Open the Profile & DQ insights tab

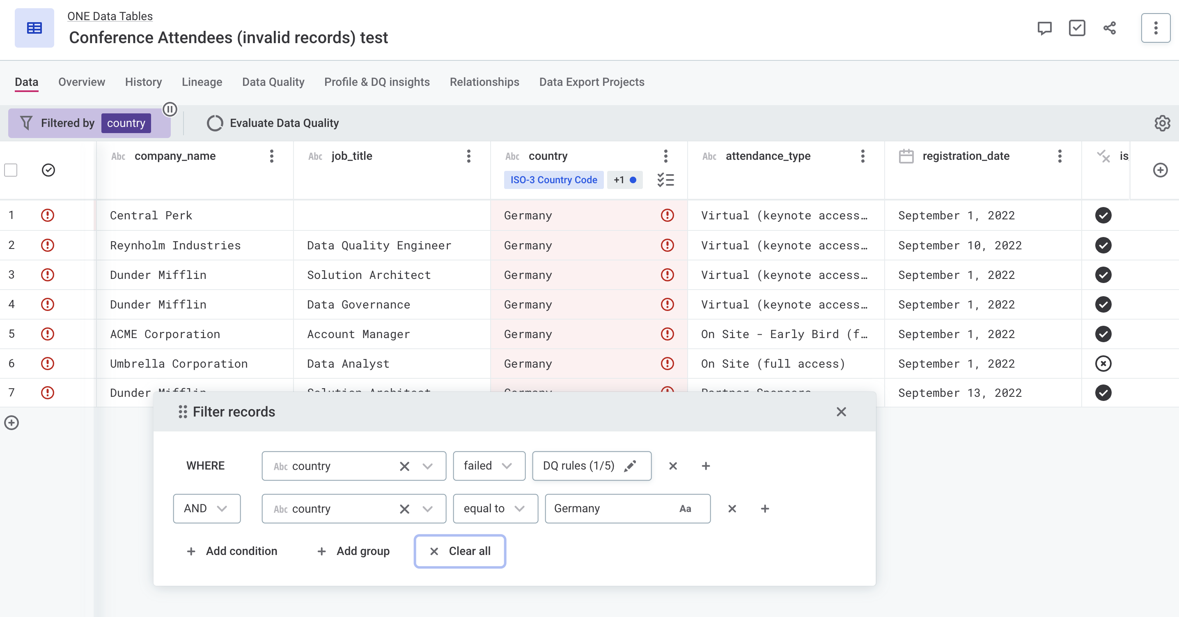click(x=377, y=82)
